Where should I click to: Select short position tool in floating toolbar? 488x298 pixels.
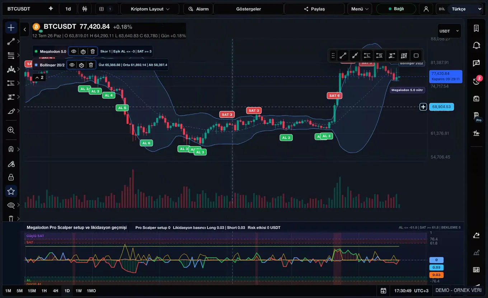pos(379,56)
